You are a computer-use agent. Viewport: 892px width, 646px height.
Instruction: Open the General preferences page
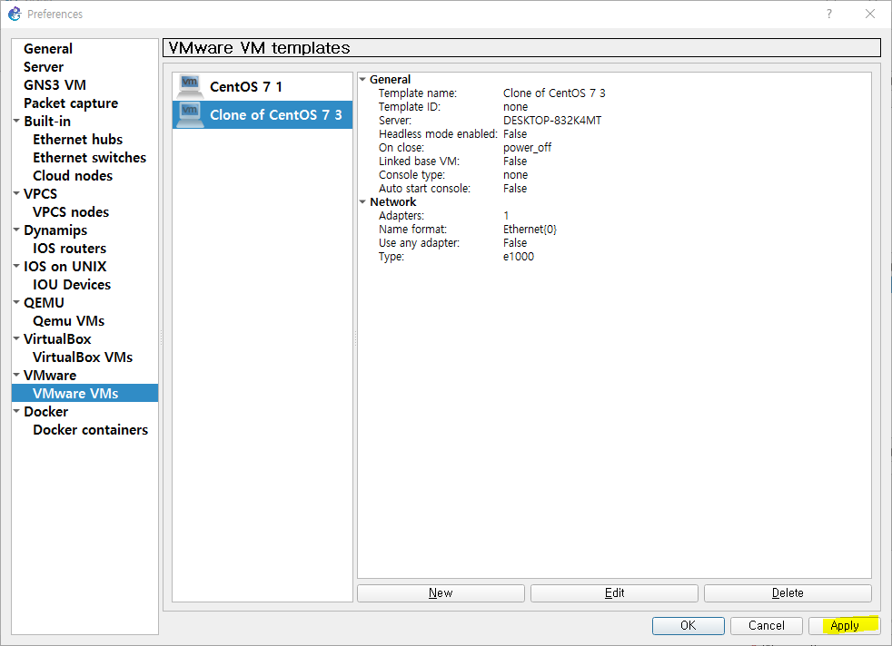pyautogui.click(x=48, y=49)
